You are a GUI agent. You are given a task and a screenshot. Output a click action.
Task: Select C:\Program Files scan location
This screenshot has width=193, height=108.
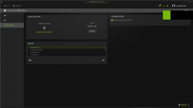point(66,47)
